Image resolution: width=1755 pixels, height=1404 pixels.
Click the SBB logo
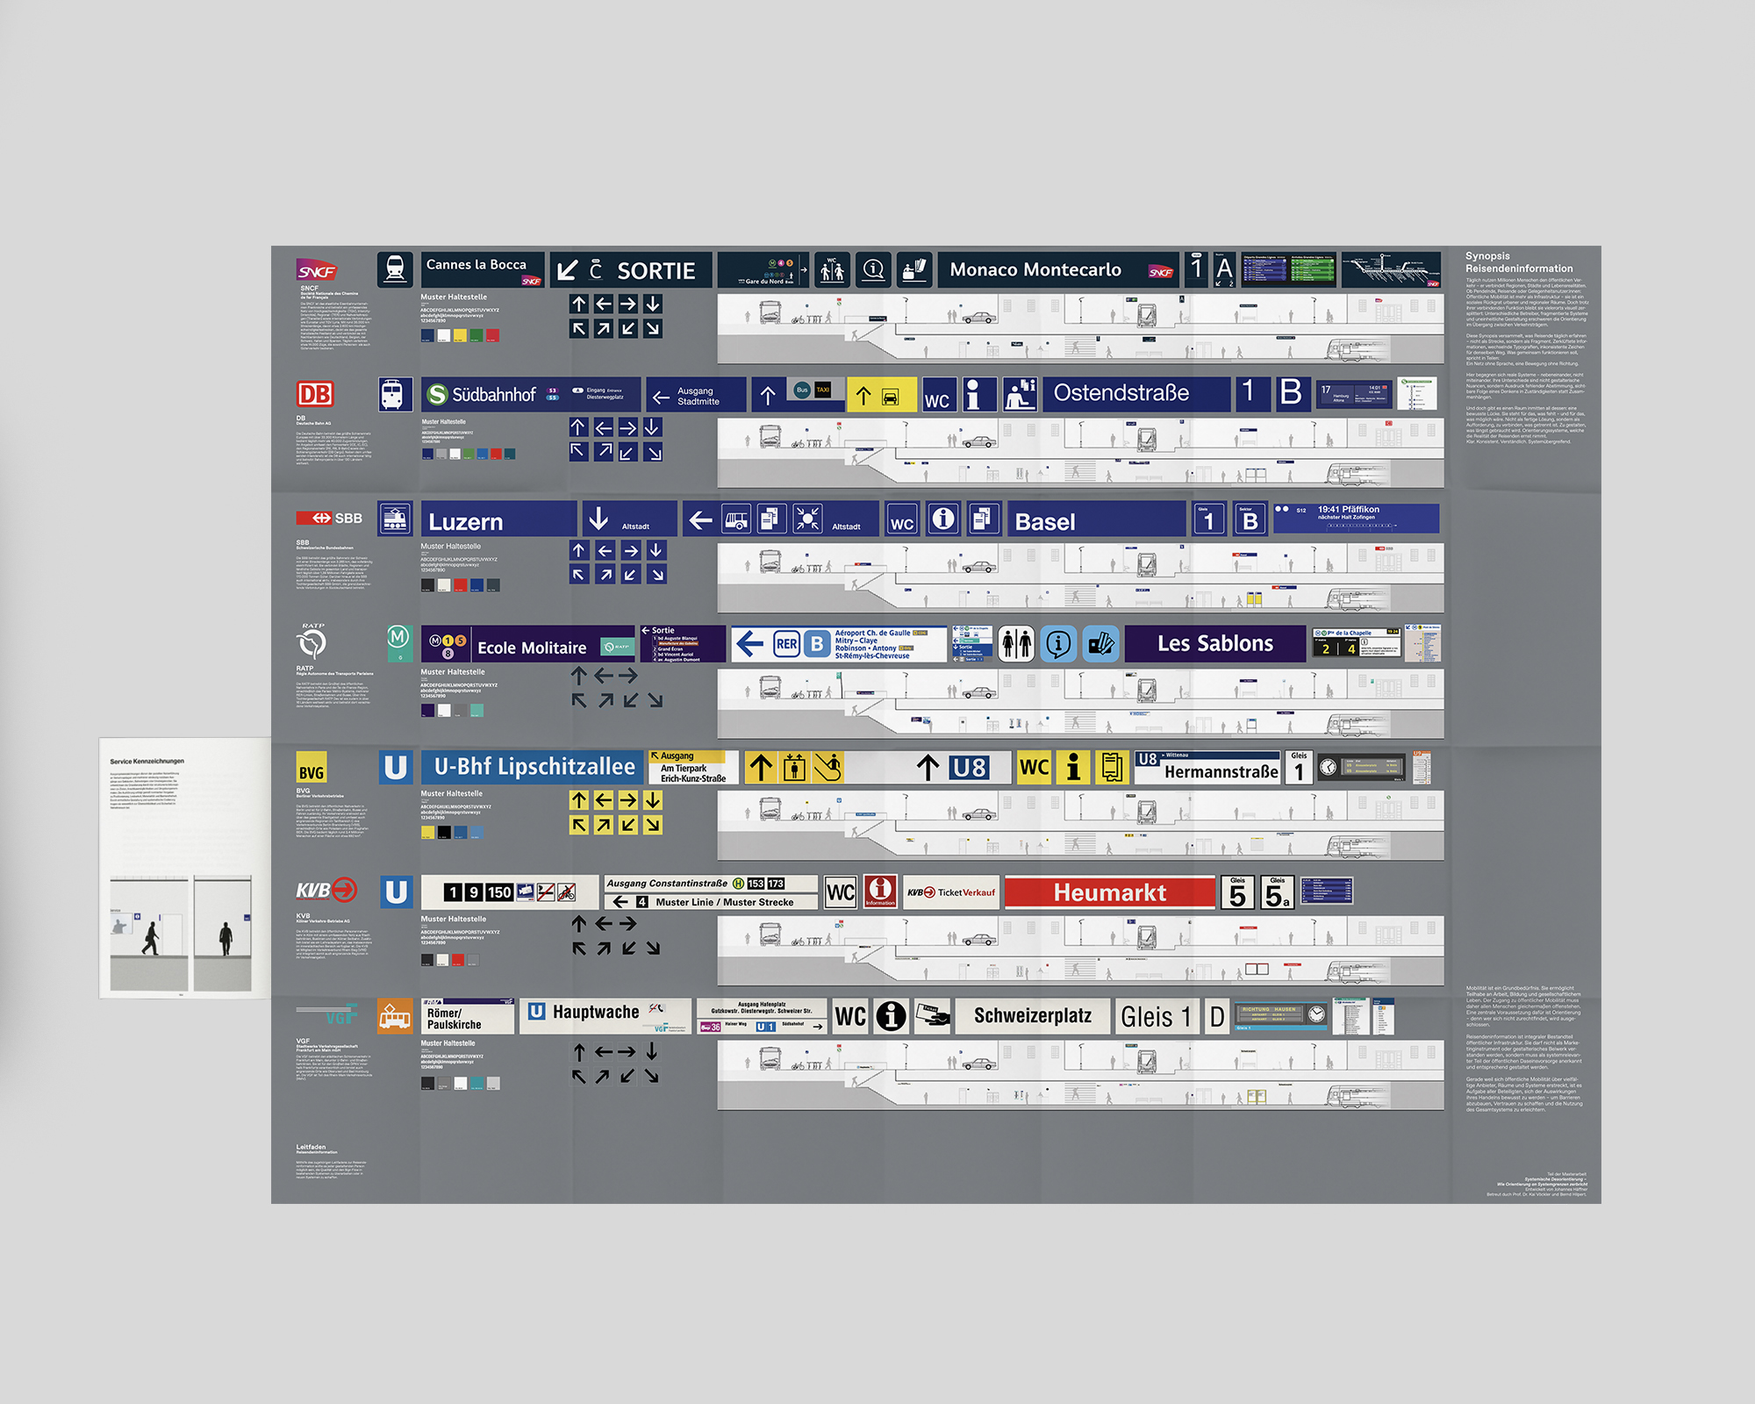[329, 519]
